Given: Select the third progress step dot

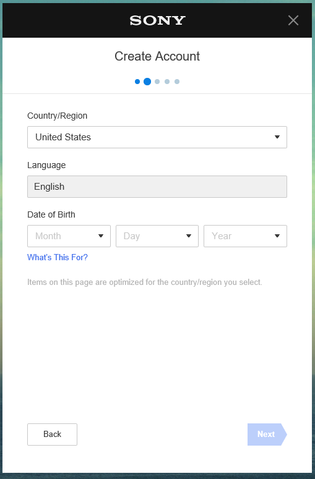Looking at the screenshot, I should coord(157,82).
